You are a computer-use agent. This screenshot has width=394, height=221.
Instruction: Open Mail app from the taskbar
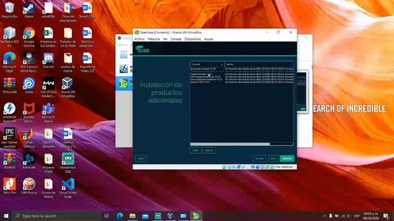point(145,215)
